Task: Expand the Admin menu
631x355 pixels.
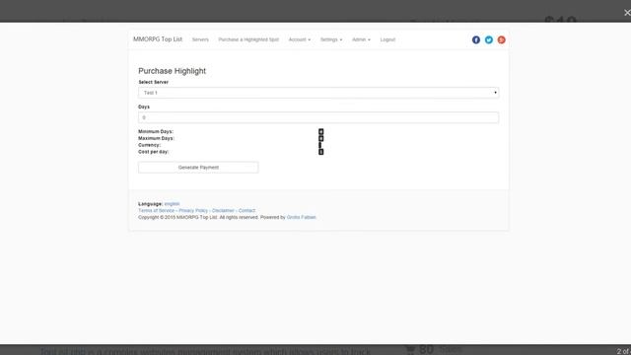Action: point(361,39)
